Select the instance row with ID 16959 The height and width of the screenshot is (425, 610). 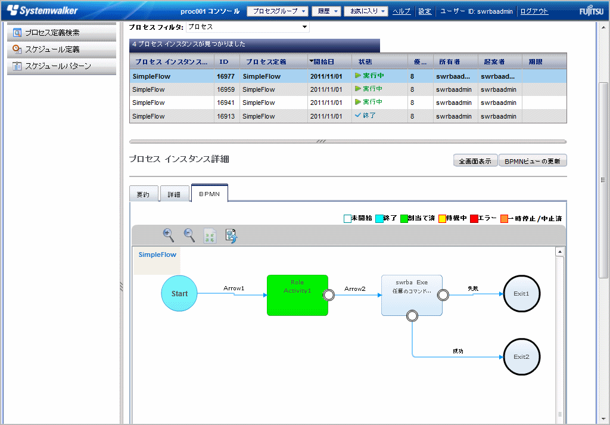[x=348, y=89]
